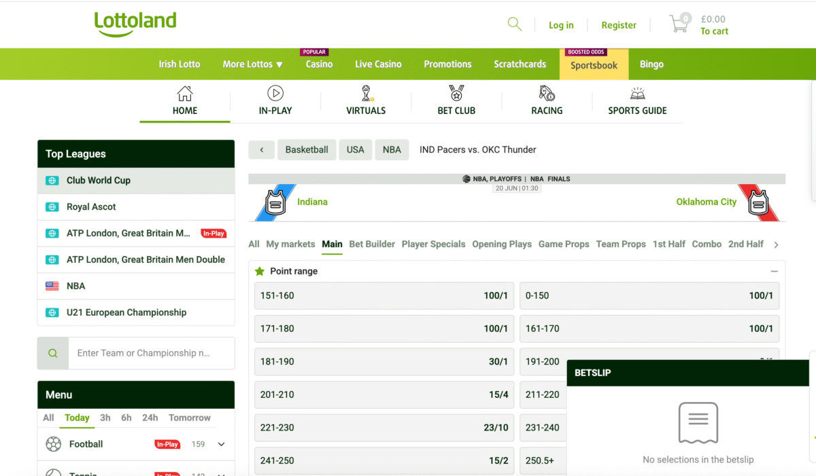Filter menu by 24h timeframe
Image resolution: width=816 pixels, height=476 pixels.
pos(150,418)
